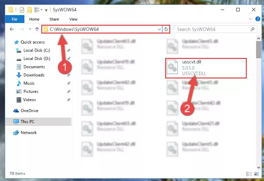Screen dimensions: 264x181
Task: Select the usscvt.dll file
Action: pos(206,68)
